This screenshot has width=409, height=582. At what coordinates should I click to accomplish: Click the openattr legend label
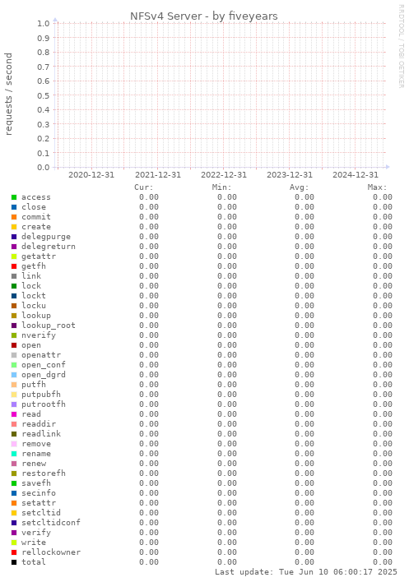click(41, 355)
